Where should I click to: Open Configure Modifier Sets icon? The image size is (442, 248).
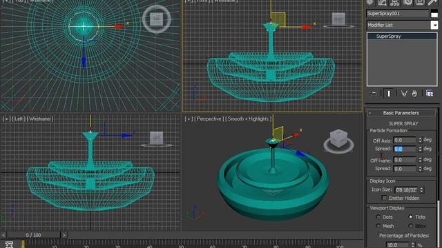(x=430, y=94)
